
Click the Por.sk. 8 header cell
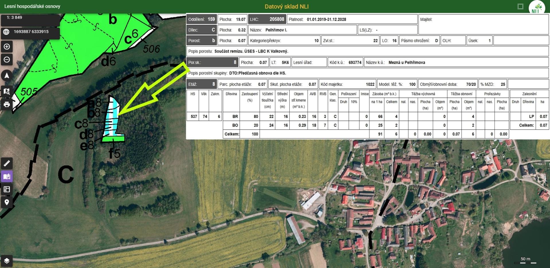(212, 62)
